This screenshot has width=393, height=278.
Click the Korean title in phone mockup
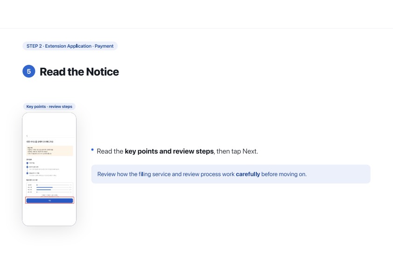point(40,142)
